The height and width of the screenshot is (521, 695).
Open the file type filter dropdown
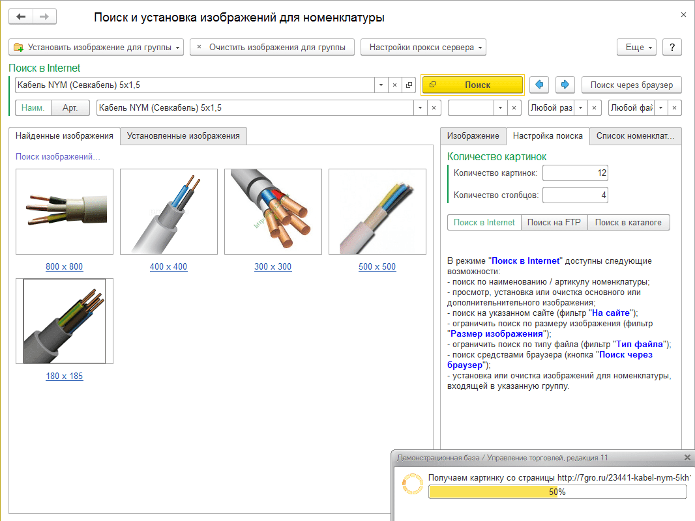(x=661, y=107)
